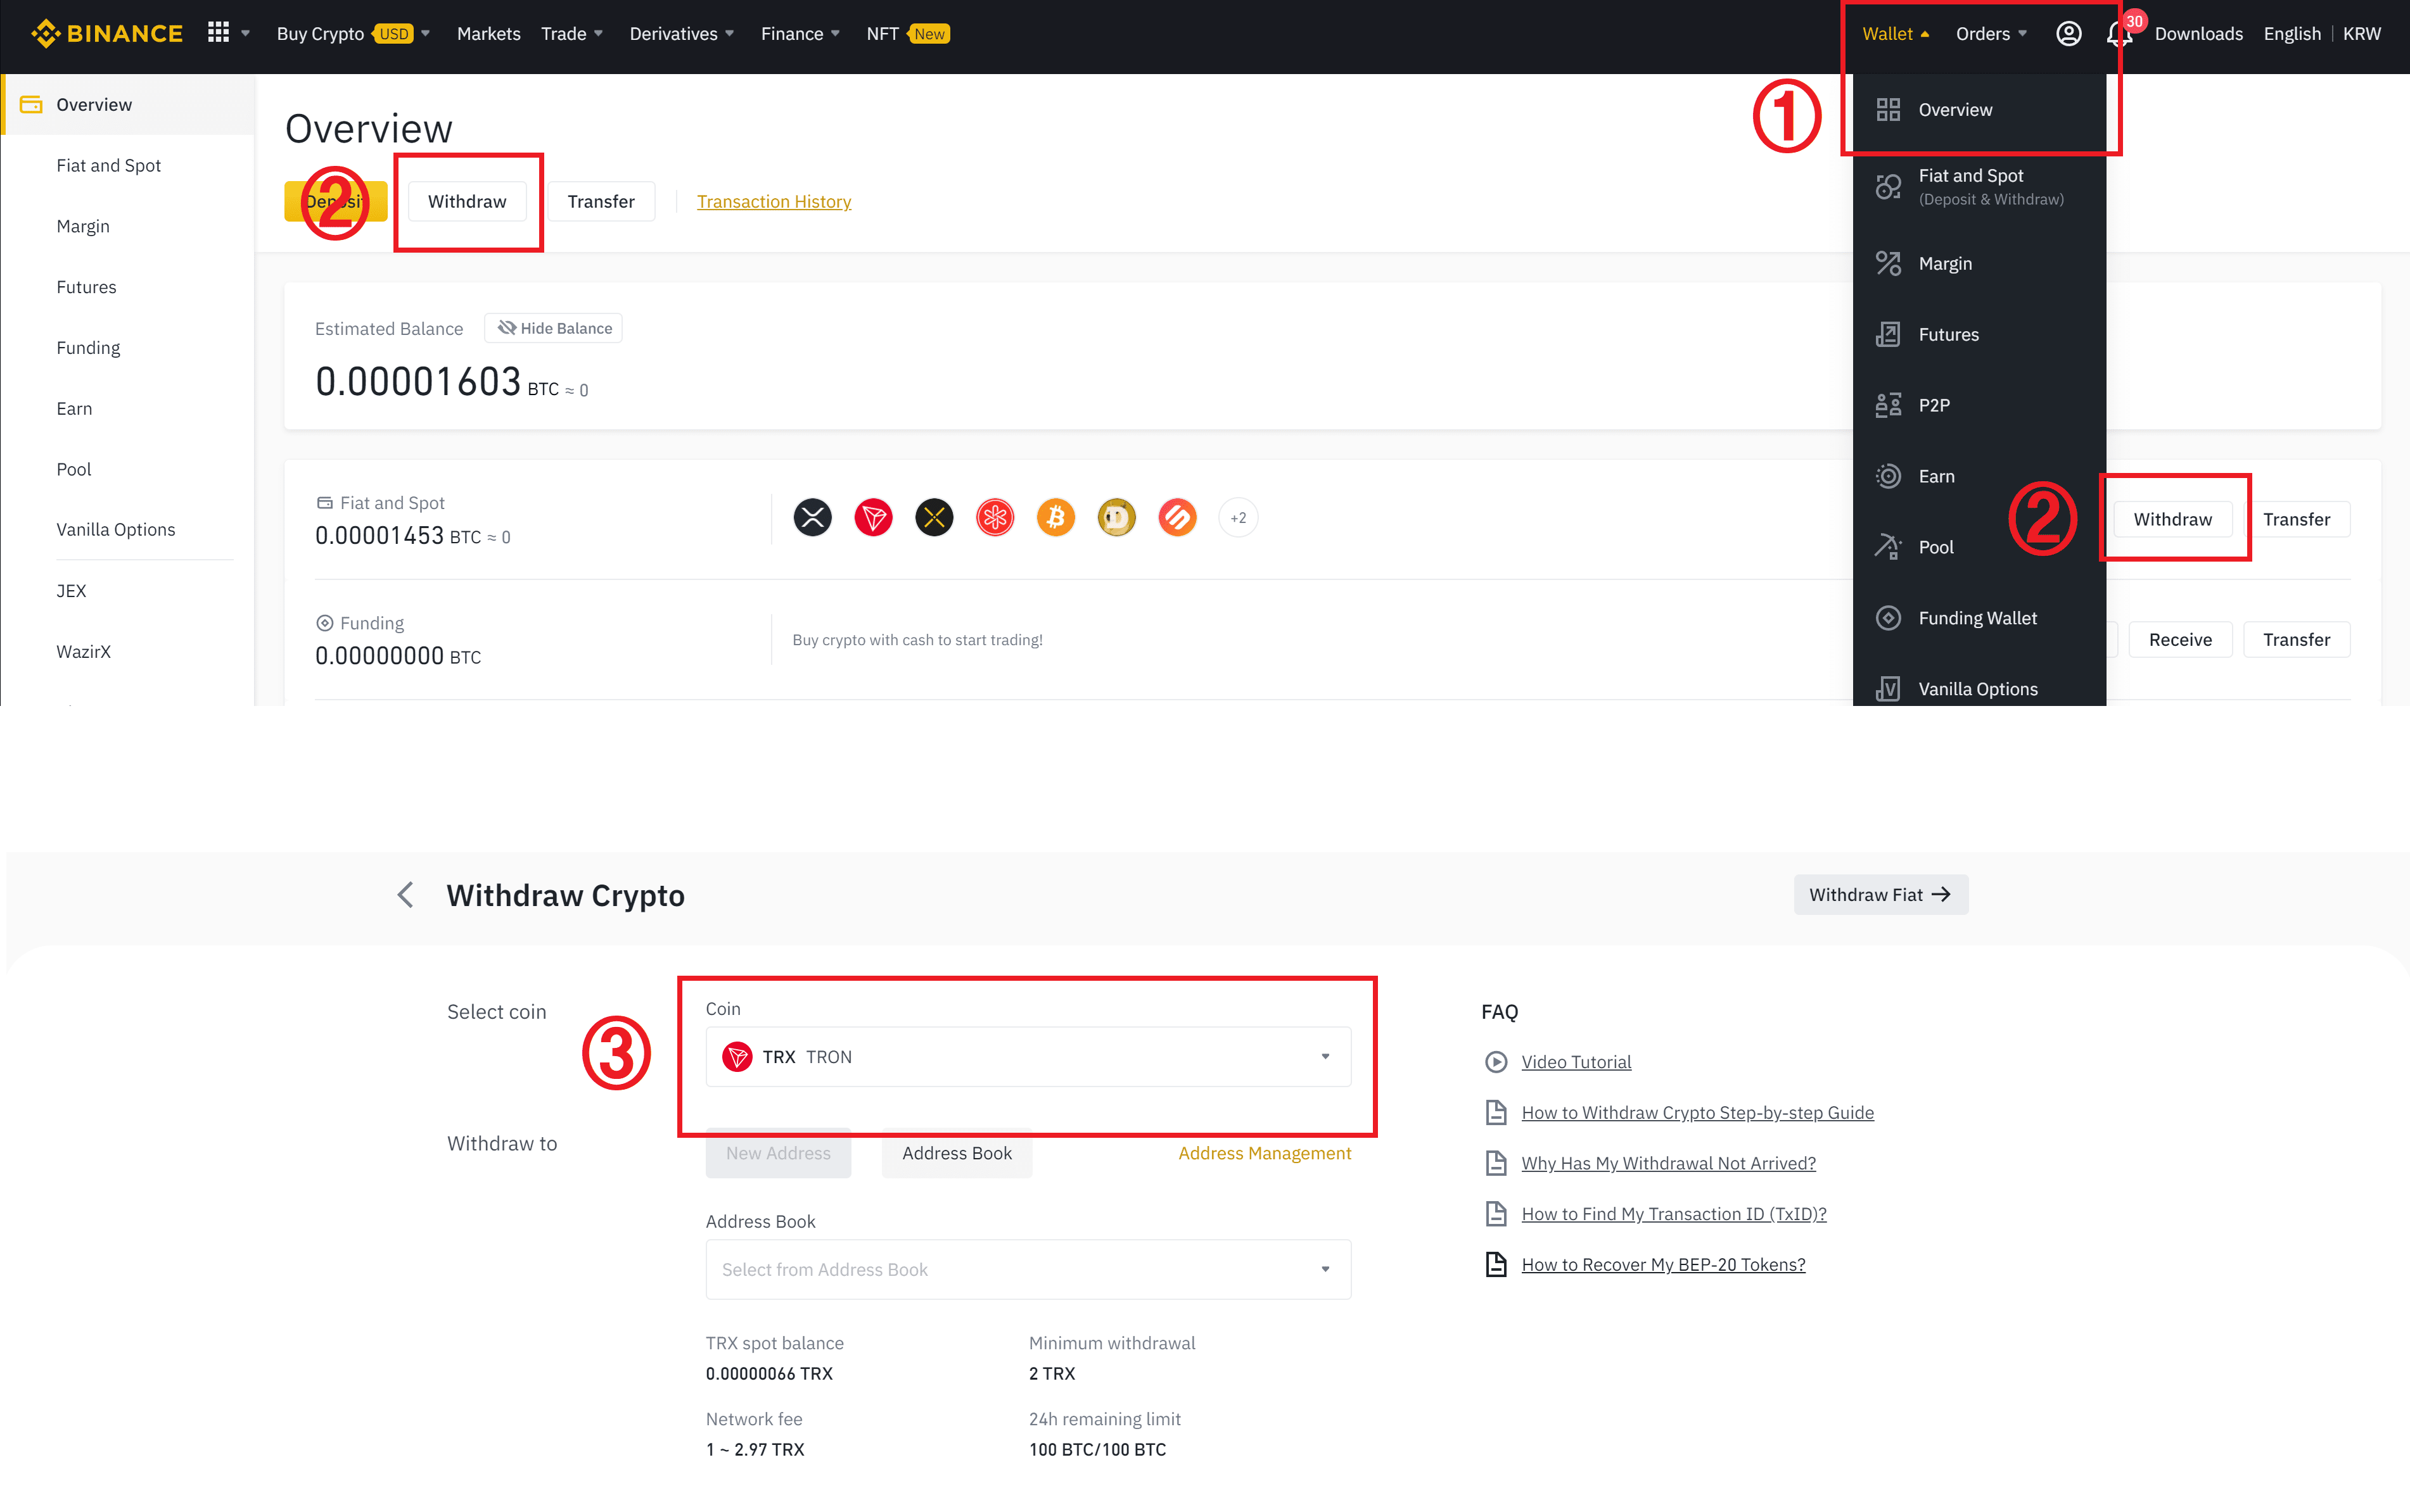The height and width of the screenshot is (1512, 2410).
Task: Select Margin in left sidebar
Action: [83, 226]
